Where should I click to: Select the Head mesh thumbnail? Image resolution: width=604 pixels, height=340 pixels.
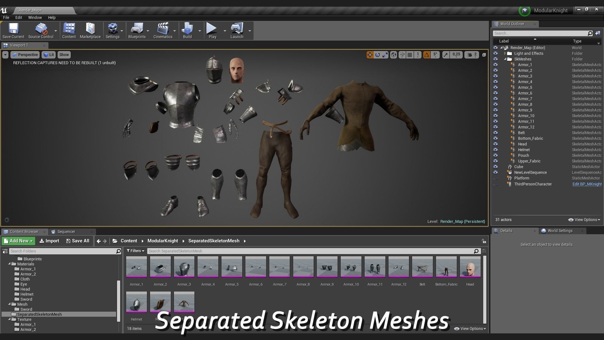pos(470,267)
